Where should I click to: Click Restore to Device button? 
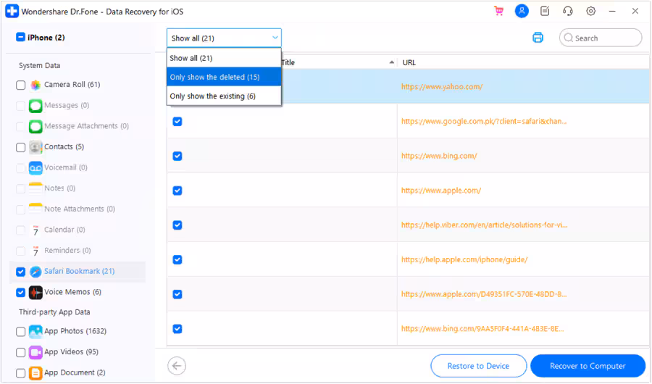pos(478,366)
